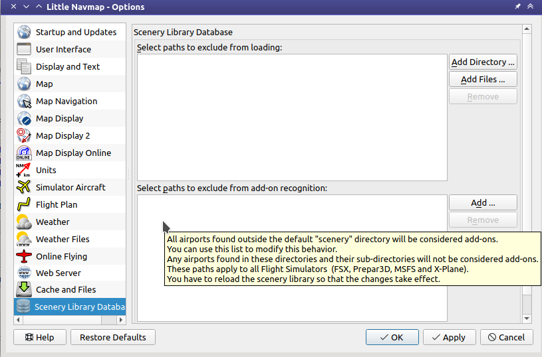Go to Display and Text settings

[x=70, y=66]
